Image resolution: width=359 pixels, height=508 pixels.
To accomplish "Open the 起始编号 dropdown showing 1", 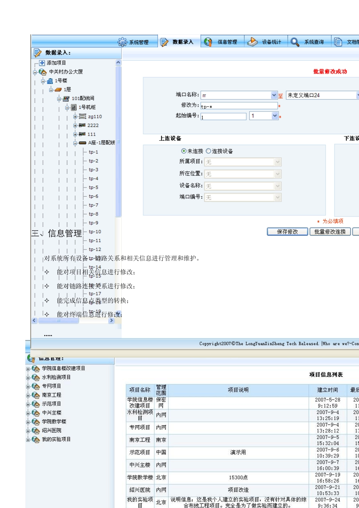I will [x=275, y=116].
